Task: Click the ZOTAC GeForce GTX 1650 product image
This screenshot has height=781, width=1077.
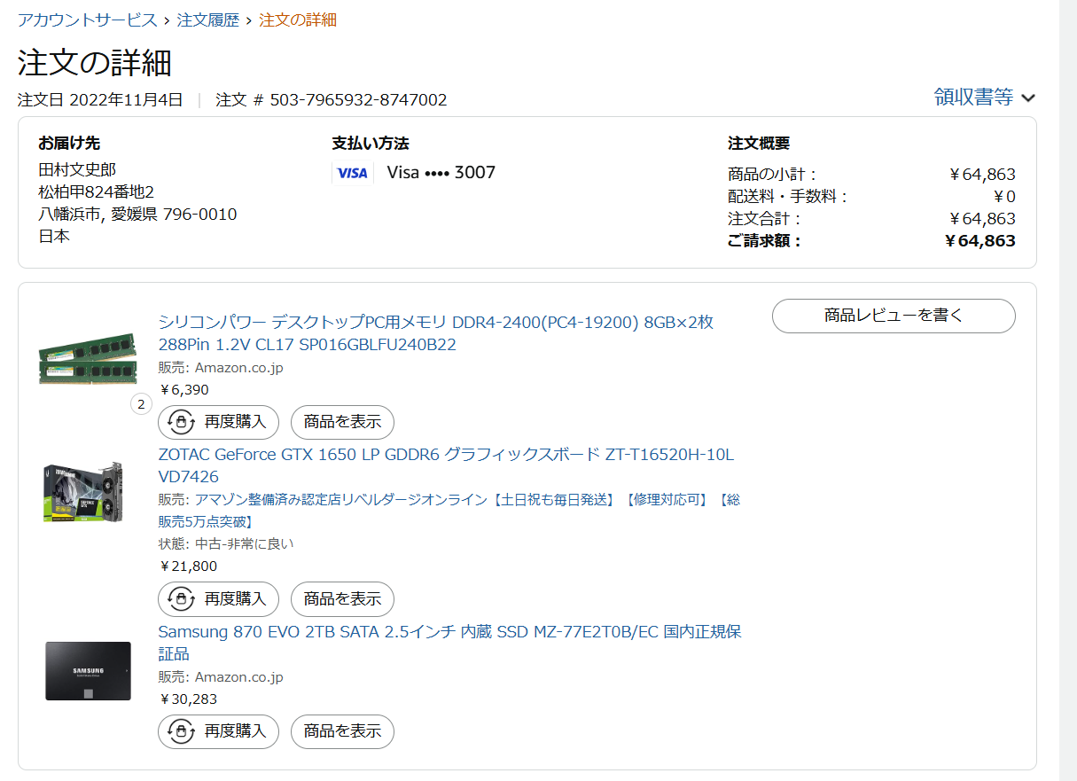Action: [83, 492]
